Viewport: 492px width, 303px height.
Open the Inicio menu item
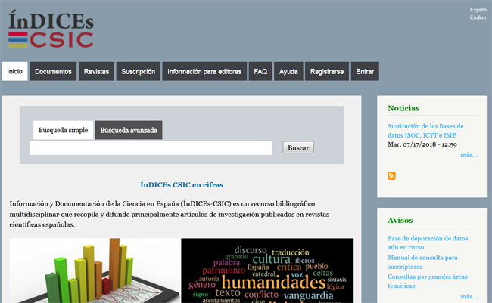coord(14,72)
